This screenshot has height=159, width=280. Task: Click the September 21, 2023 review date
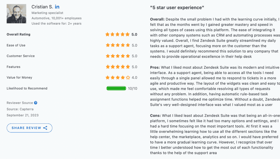[23, 115]
